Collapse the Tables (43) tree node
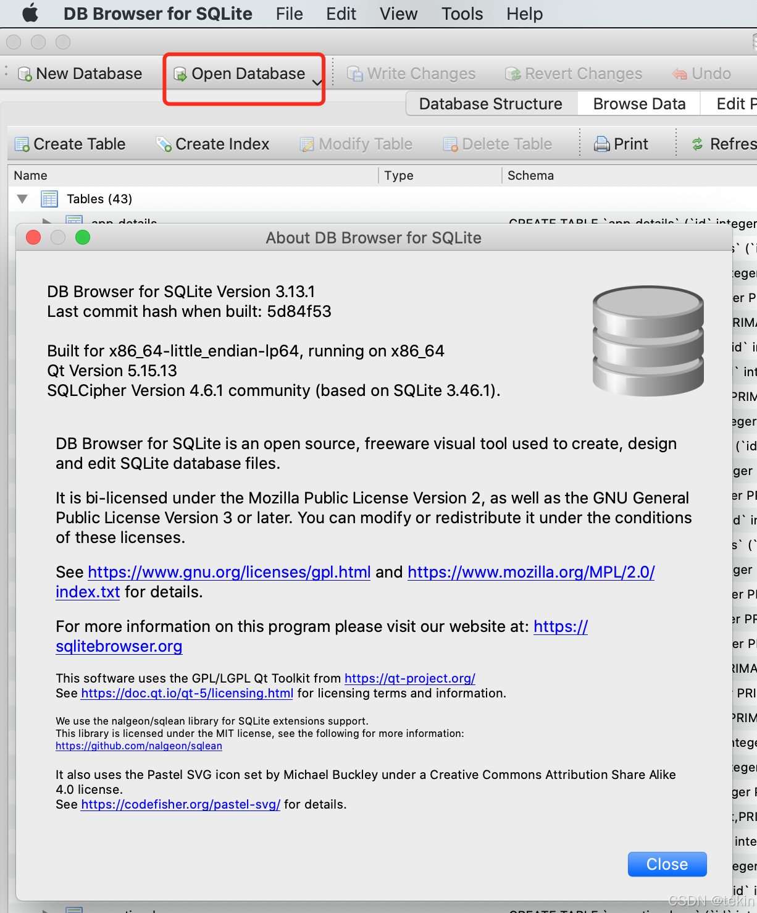This screenshot has width=757, height=913. point(23,199)
